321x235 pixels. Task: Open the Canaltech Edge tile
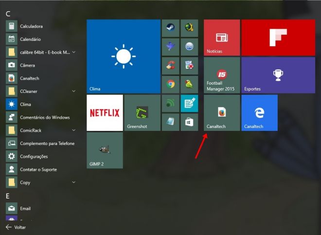(259, 113)
